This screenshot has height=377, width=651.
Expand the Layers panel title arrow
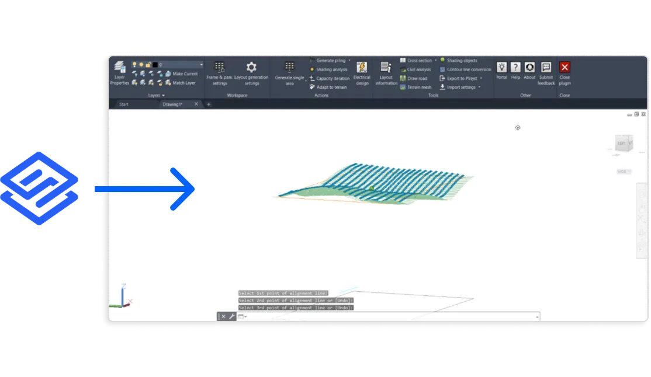[x=164, y=95]
